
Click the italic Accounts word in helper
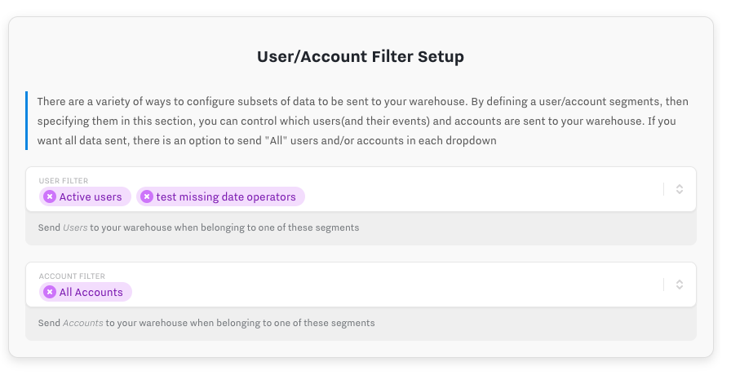point(82,323)
